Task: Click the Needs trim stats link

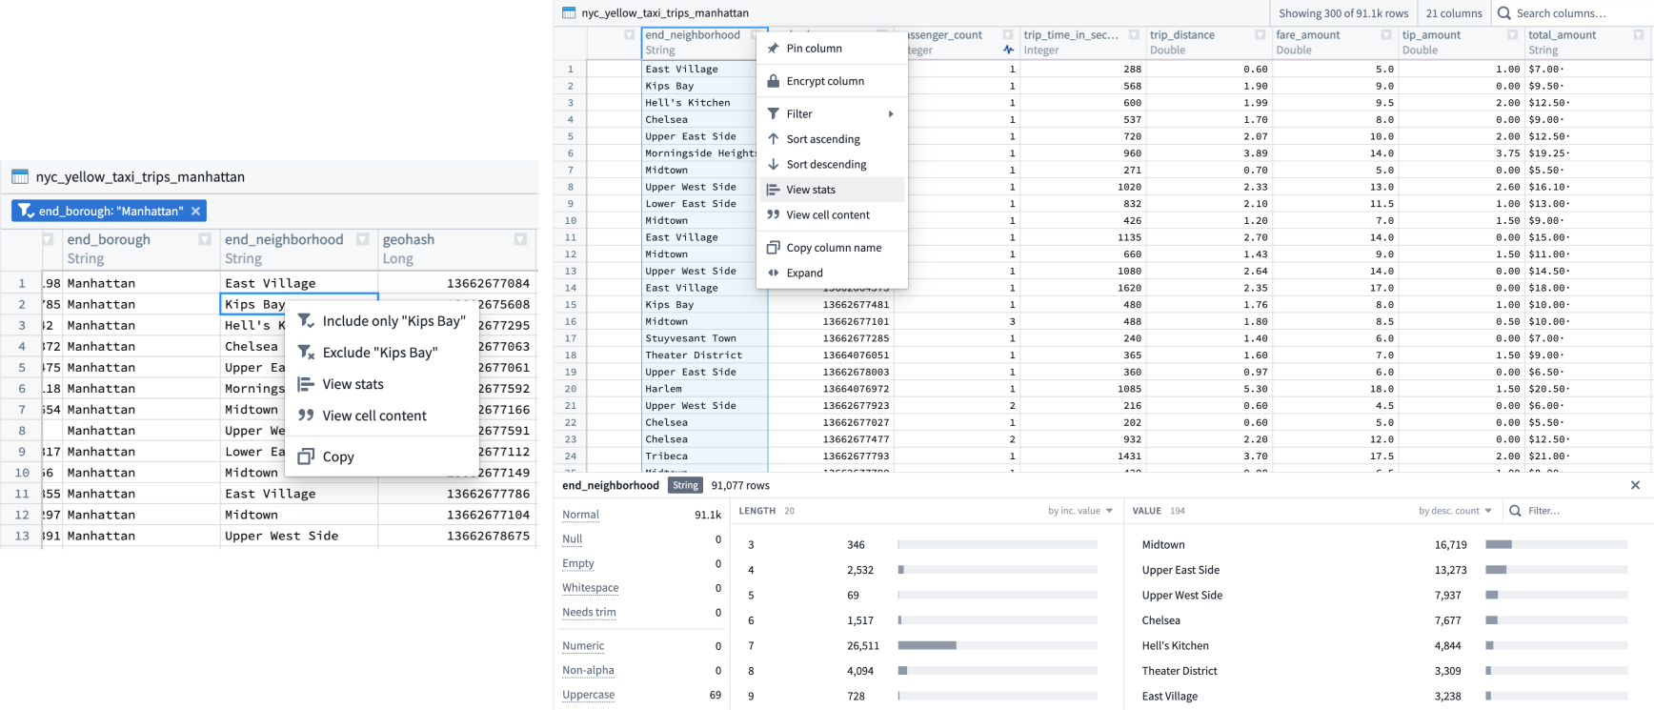Action: 589,612
